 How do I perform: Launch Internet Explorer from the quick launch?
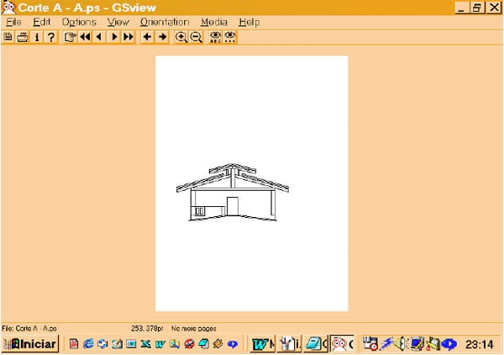click(88, 344)
